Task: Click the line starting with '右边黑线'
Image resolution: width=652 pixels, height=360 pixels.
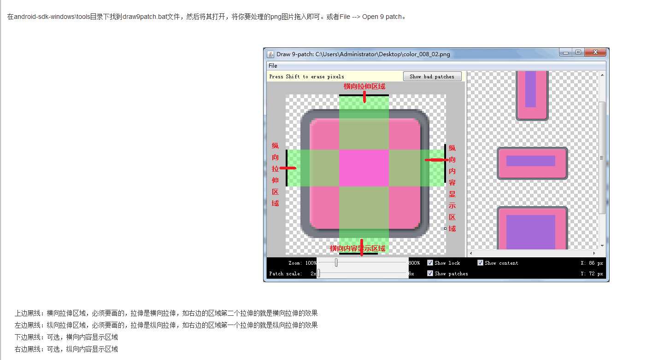Action: point(66,349)
